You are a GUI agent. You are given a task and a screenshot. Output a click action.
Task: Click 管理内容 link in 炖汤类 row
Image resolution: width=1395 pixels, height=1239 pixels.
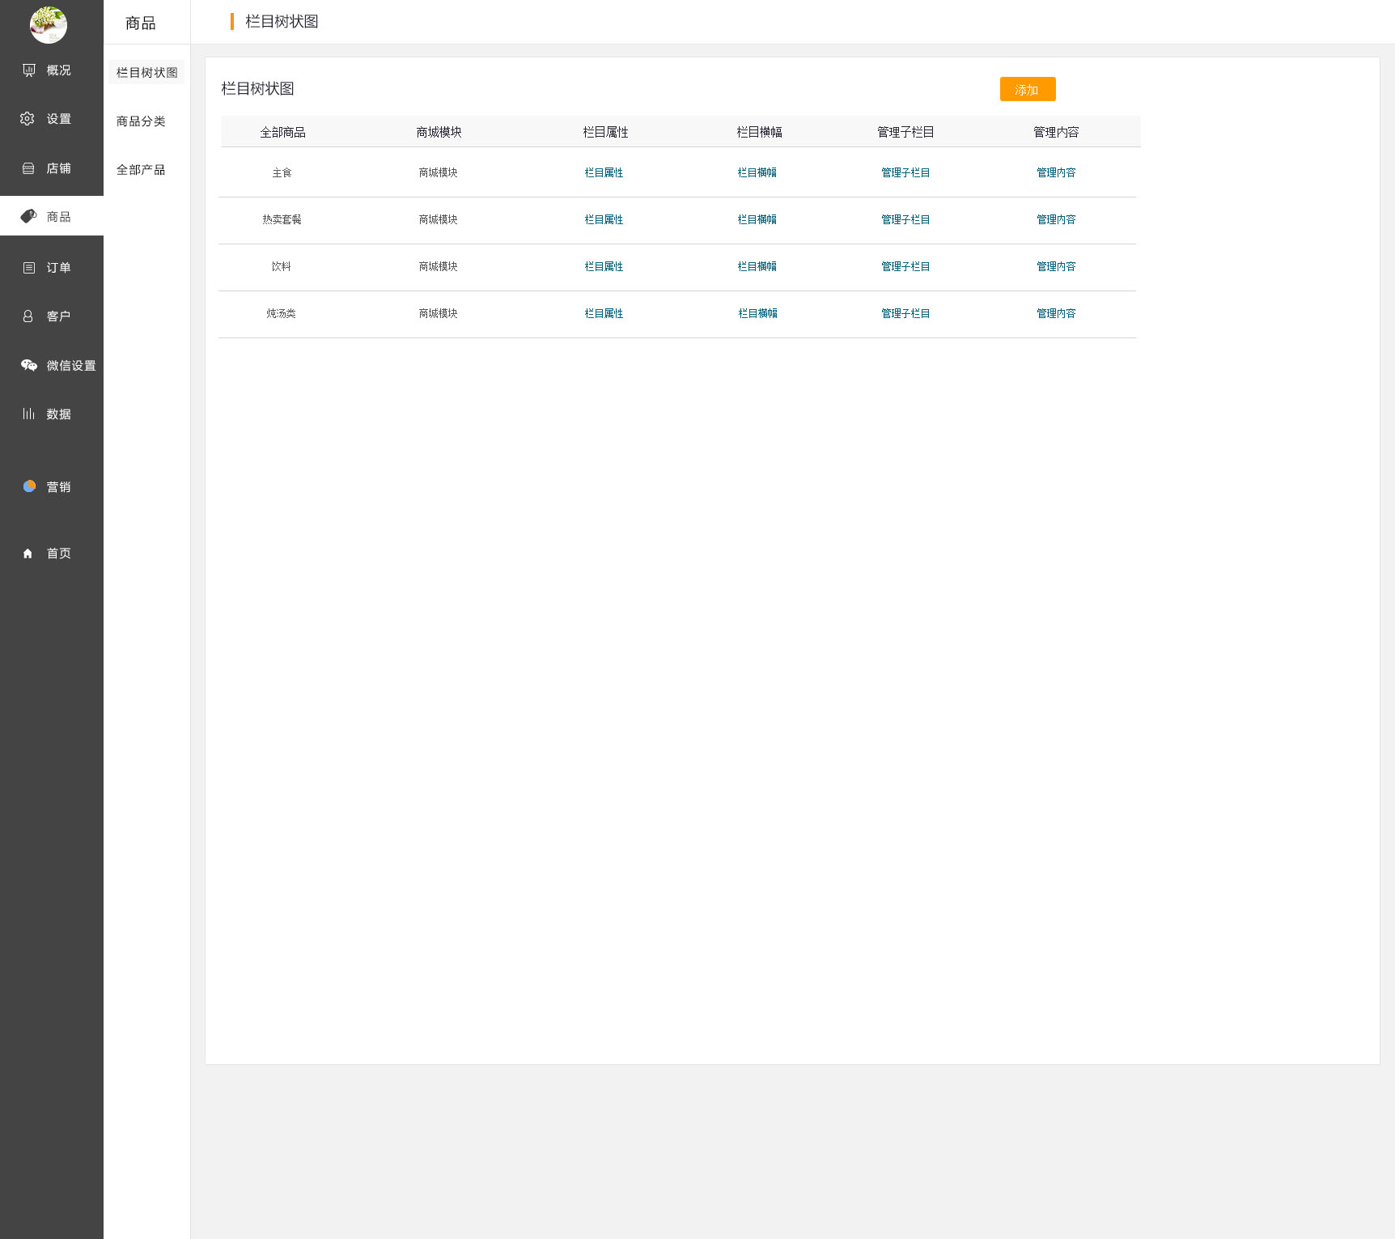1056,313
